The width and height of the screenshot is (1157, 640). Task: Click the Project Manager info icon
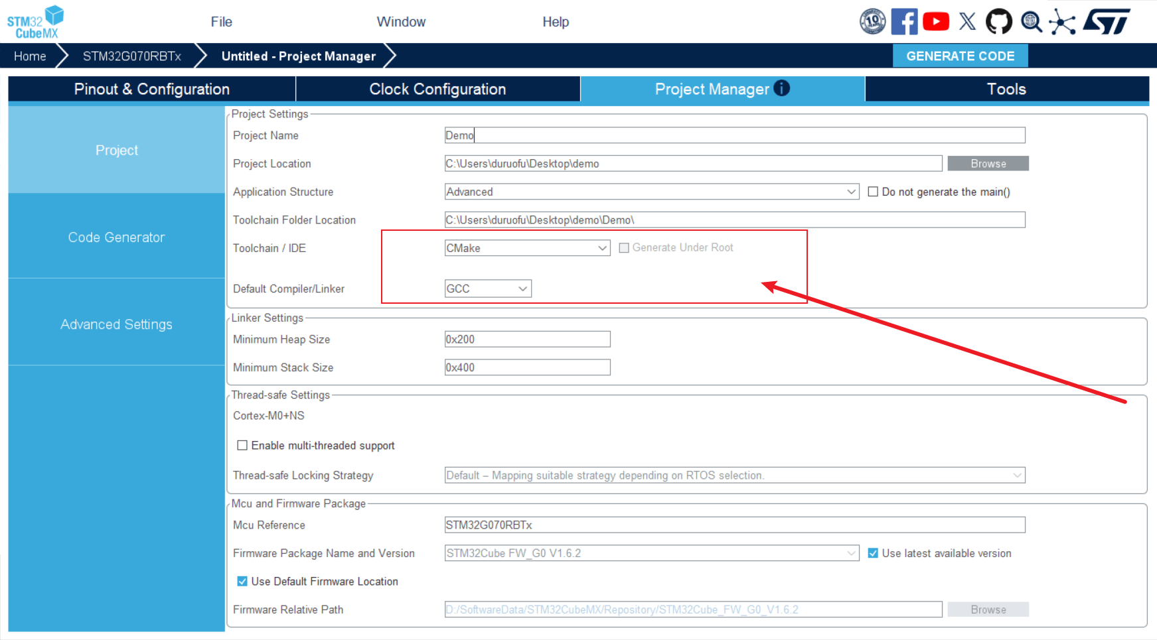(x=782, y=88)
